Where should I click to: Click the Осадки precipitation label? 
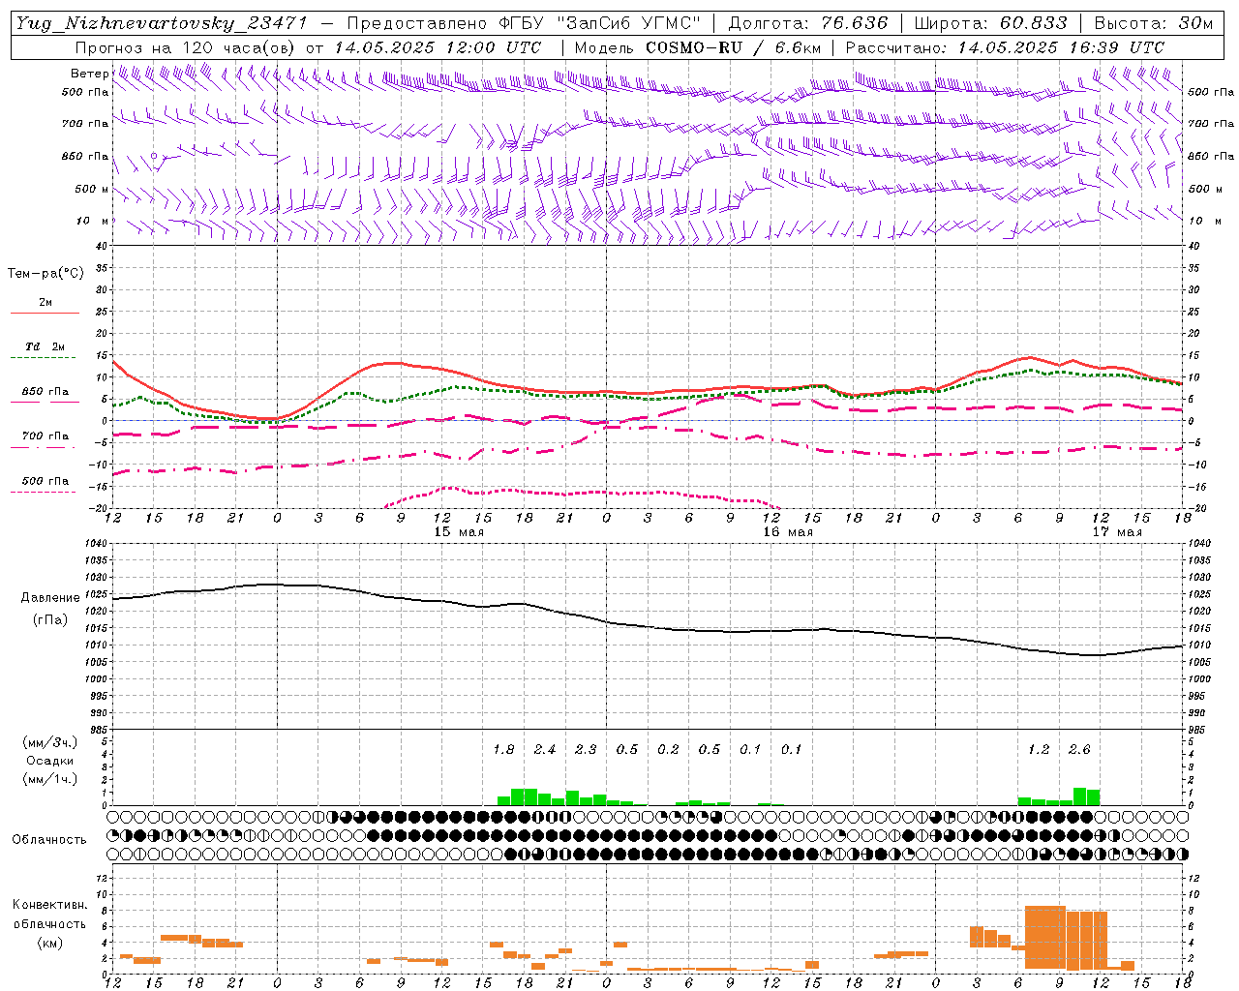tap(50, 761)
